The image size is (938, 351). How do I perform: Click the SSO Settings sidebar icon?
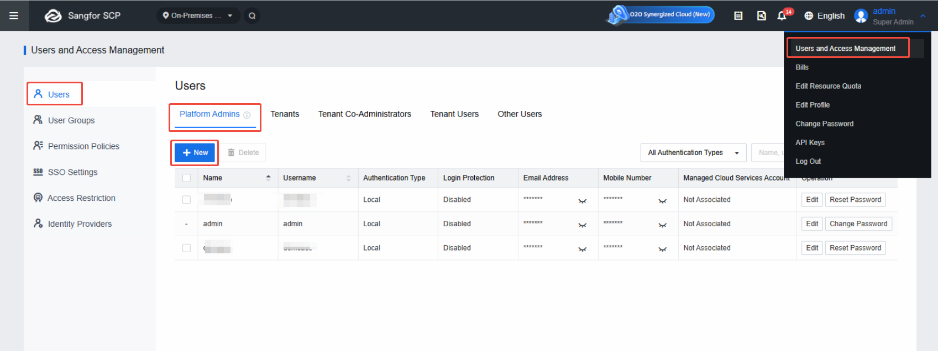38,172
